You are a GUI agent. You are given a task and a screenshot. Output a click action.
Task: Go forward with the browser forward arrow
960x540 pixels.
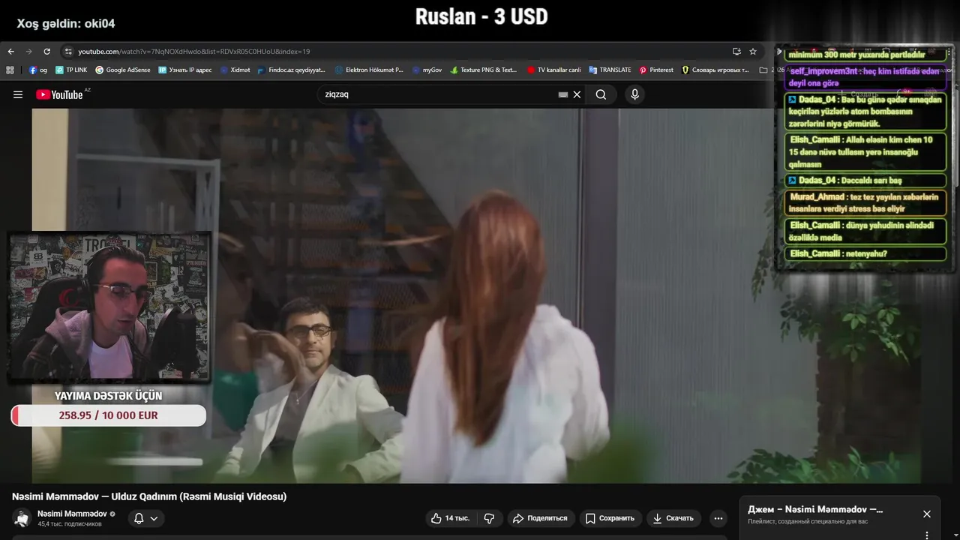pyautogui.click(x=28, y=52)
